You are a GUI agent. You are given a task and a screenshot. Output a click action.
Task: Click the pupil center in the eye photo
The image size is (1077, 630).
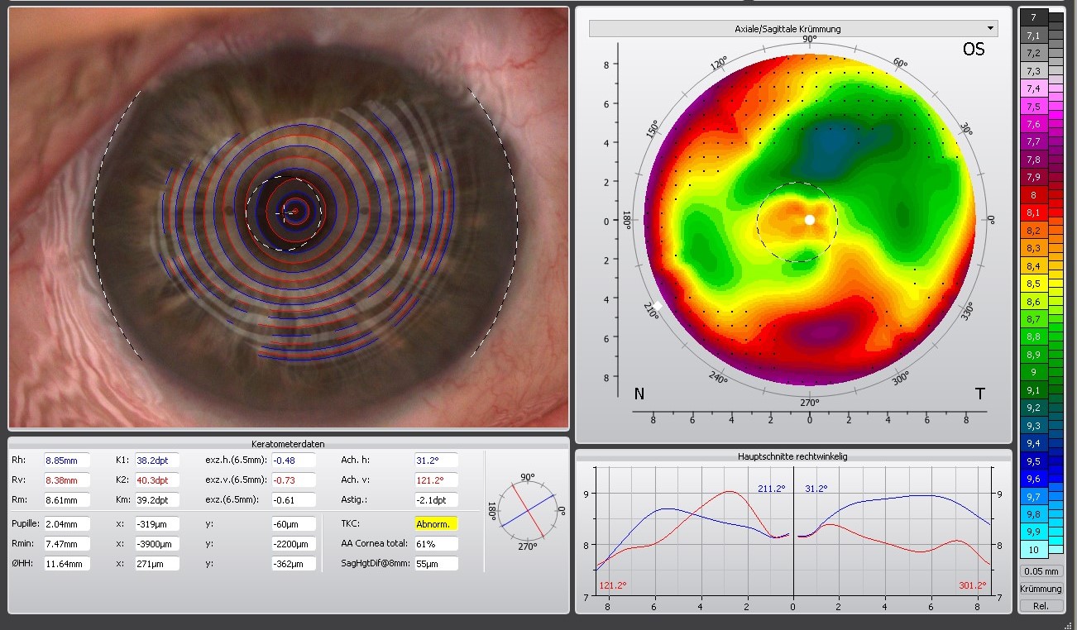pos(293,211)
